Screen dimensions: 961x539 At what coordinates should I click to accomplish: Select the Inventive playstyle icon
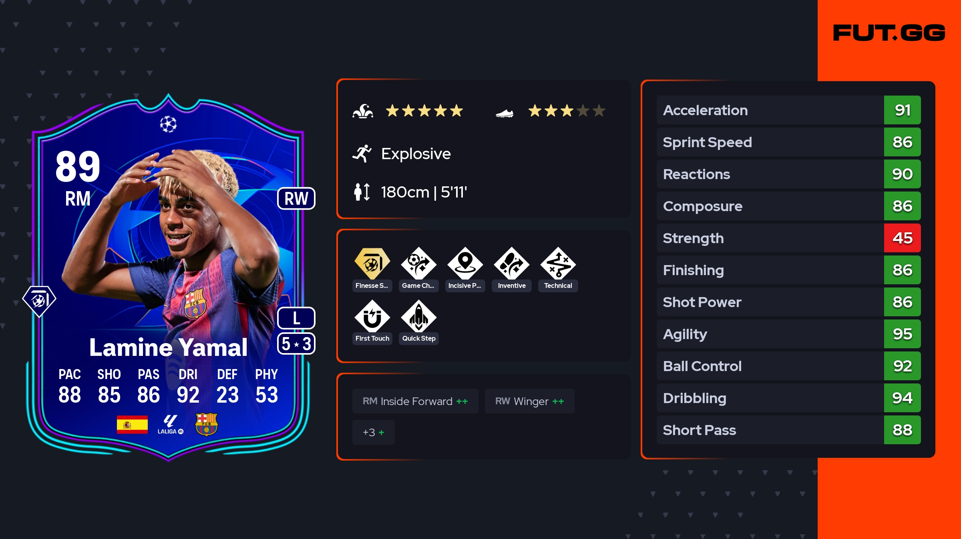[512, 264]
